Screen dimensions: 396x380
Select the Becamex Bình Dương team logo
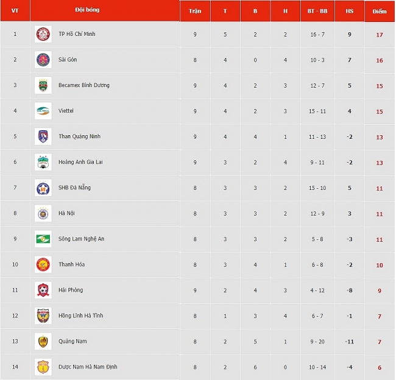pyautogui.click(x=43, y=85)
